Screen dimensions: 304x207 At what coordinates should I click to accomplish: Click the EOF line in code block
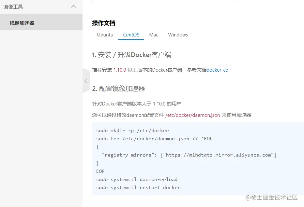pos(100,171)
